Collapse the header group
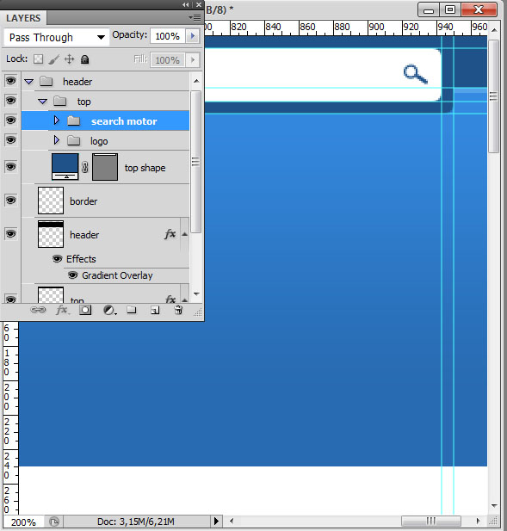The width and height of the screenshot is (507, 531). click(x=28, y=82)
